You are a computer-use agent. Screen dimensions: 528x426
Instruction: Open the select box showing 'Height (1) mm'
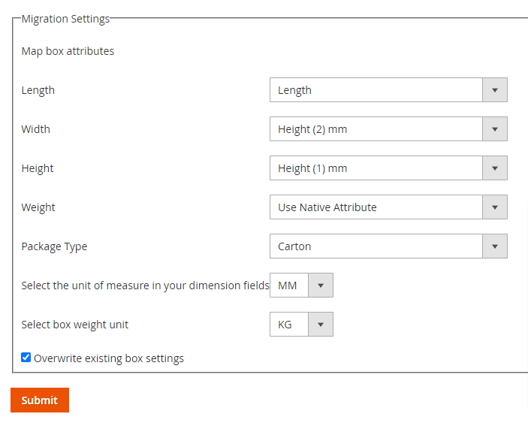pos(376,168)
